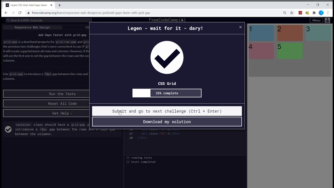Click the Run the Tests button
The image size is (334, 188).
[x=62, y=94]
